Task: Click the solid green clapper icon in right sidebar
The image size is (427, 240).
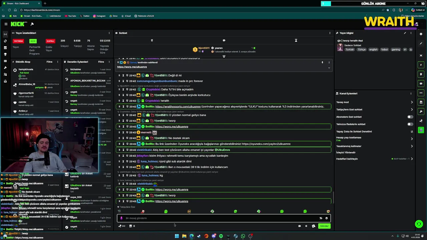Action: coord(421,130)
